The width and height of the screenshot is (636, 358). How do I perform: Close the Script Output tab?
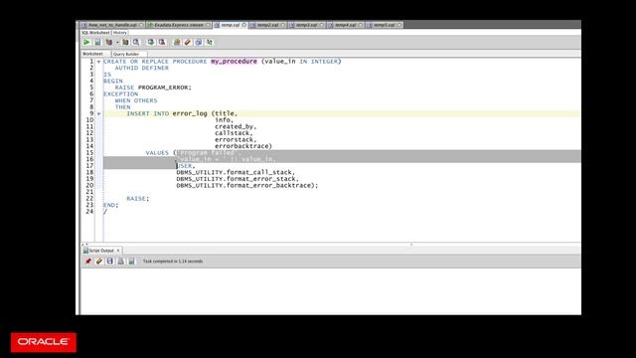(118, 251)
